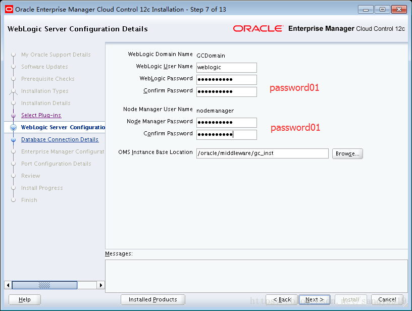Show Installed Products
The height and width of the screenshot is (311, 412).
153,299
